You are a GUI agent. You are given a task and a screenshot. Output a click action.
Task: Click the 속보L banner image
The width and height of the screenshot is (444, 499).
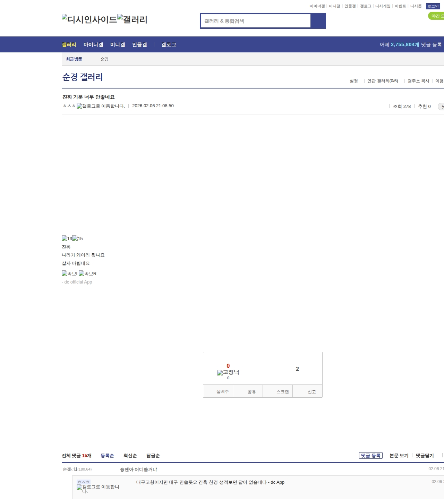coord(70,273)
